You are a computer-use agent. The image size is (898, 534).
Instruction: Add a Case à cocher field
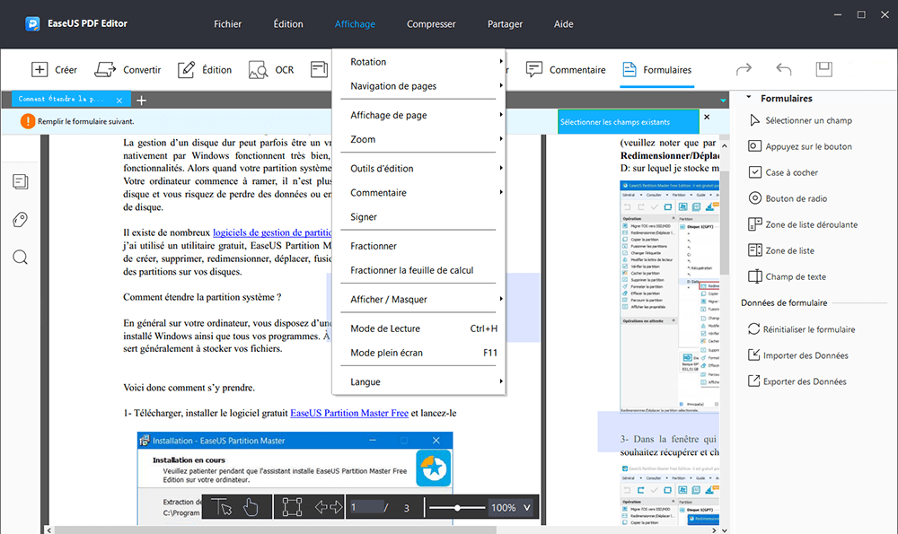783,172
